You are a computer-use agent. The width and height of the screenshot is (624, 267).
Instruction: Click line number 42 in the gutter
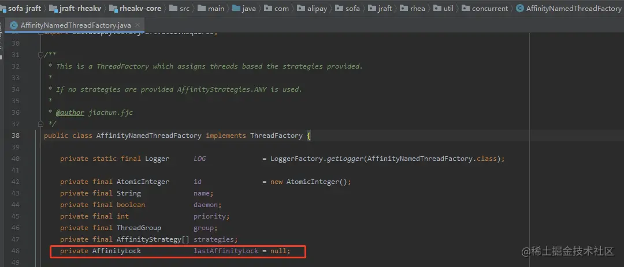[16, 182]
